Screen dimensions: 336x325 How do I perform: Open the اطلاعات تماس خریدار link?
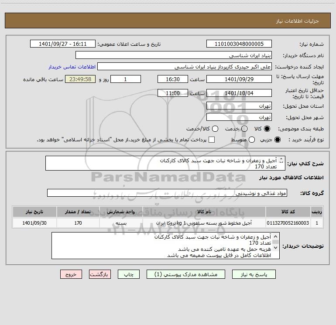(72, 67)
